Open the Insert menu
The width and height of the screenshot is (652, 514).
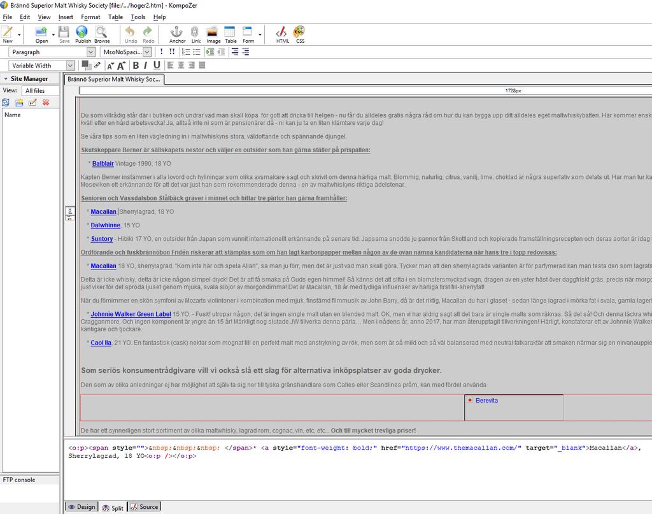coord(66,17)
